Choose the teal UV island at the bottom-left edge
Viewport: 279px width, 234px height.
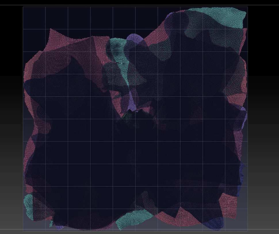(28, 206)
